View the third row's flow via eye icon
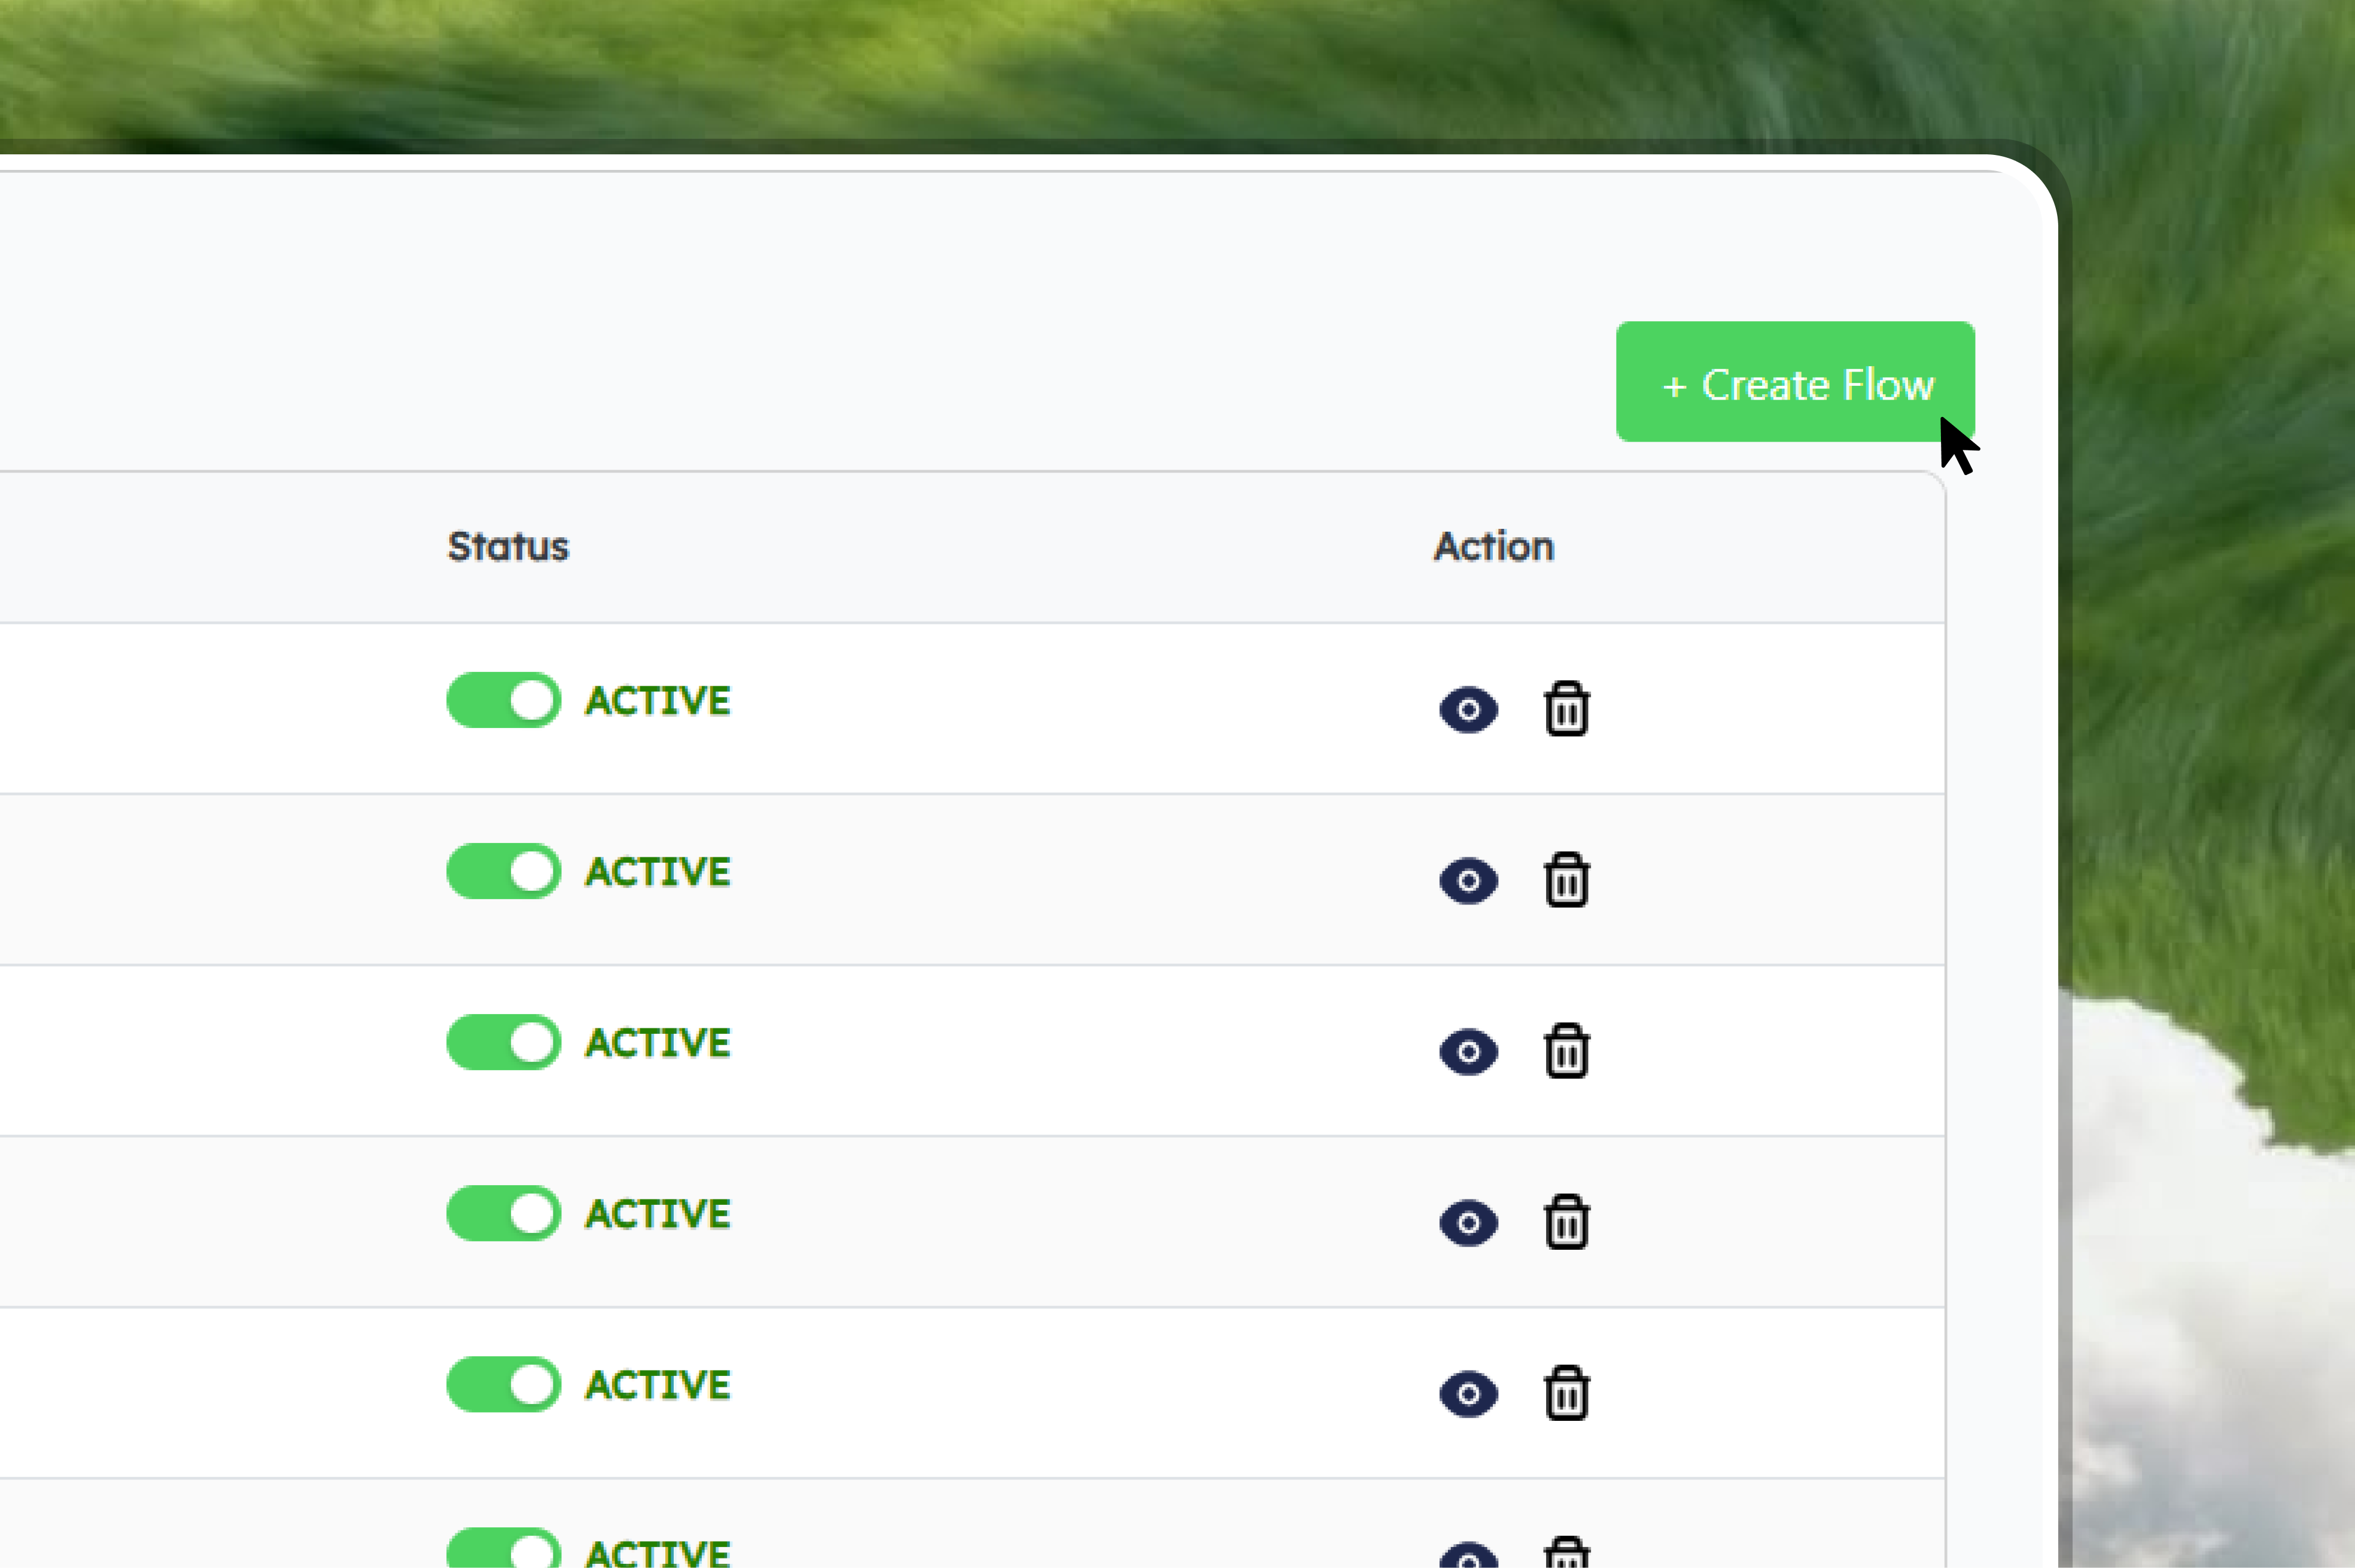 coord(1468,1052)
